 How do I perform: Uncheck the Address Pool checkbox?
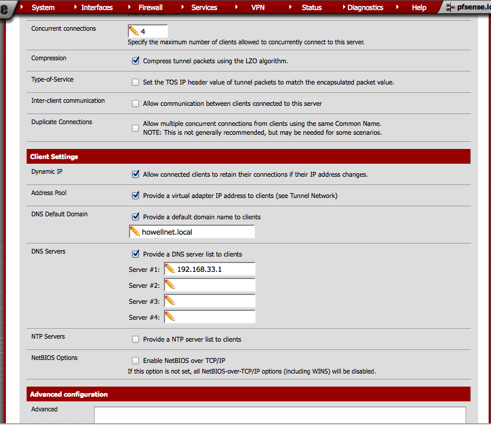[135, 195]
